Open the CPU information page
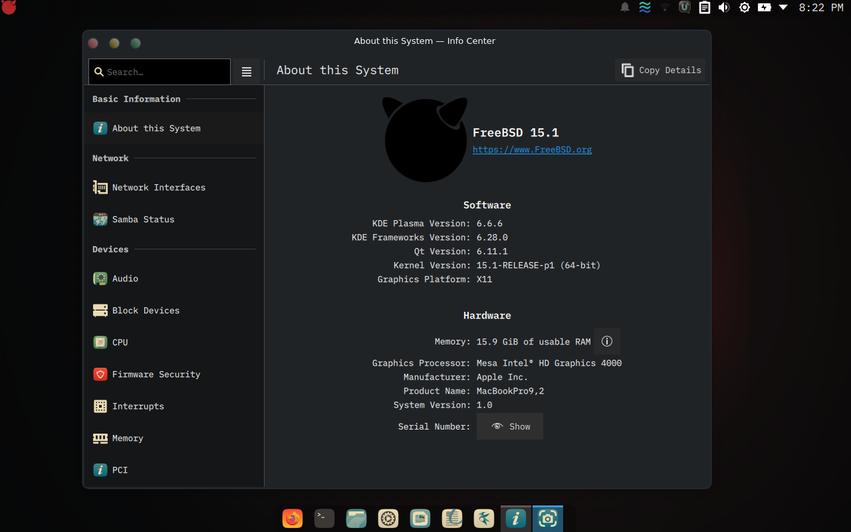The width and height of the screenshot is (851, 532). (x=174, y=342)
